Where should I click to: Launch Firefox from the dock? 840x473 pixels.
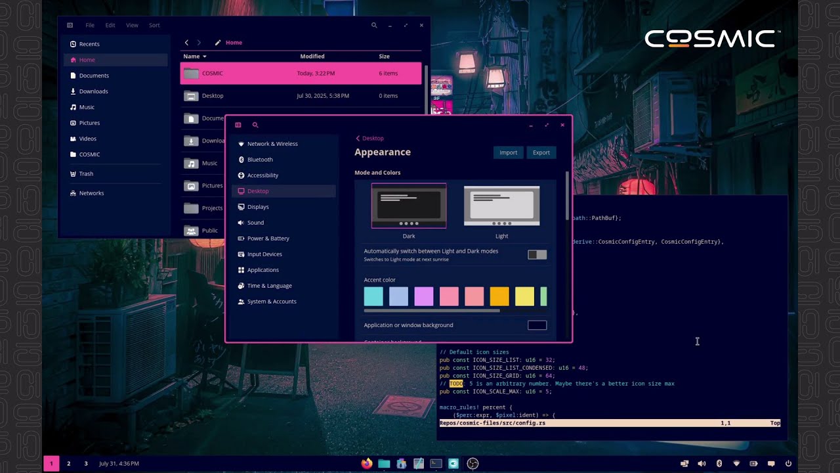tap(367, 463)
